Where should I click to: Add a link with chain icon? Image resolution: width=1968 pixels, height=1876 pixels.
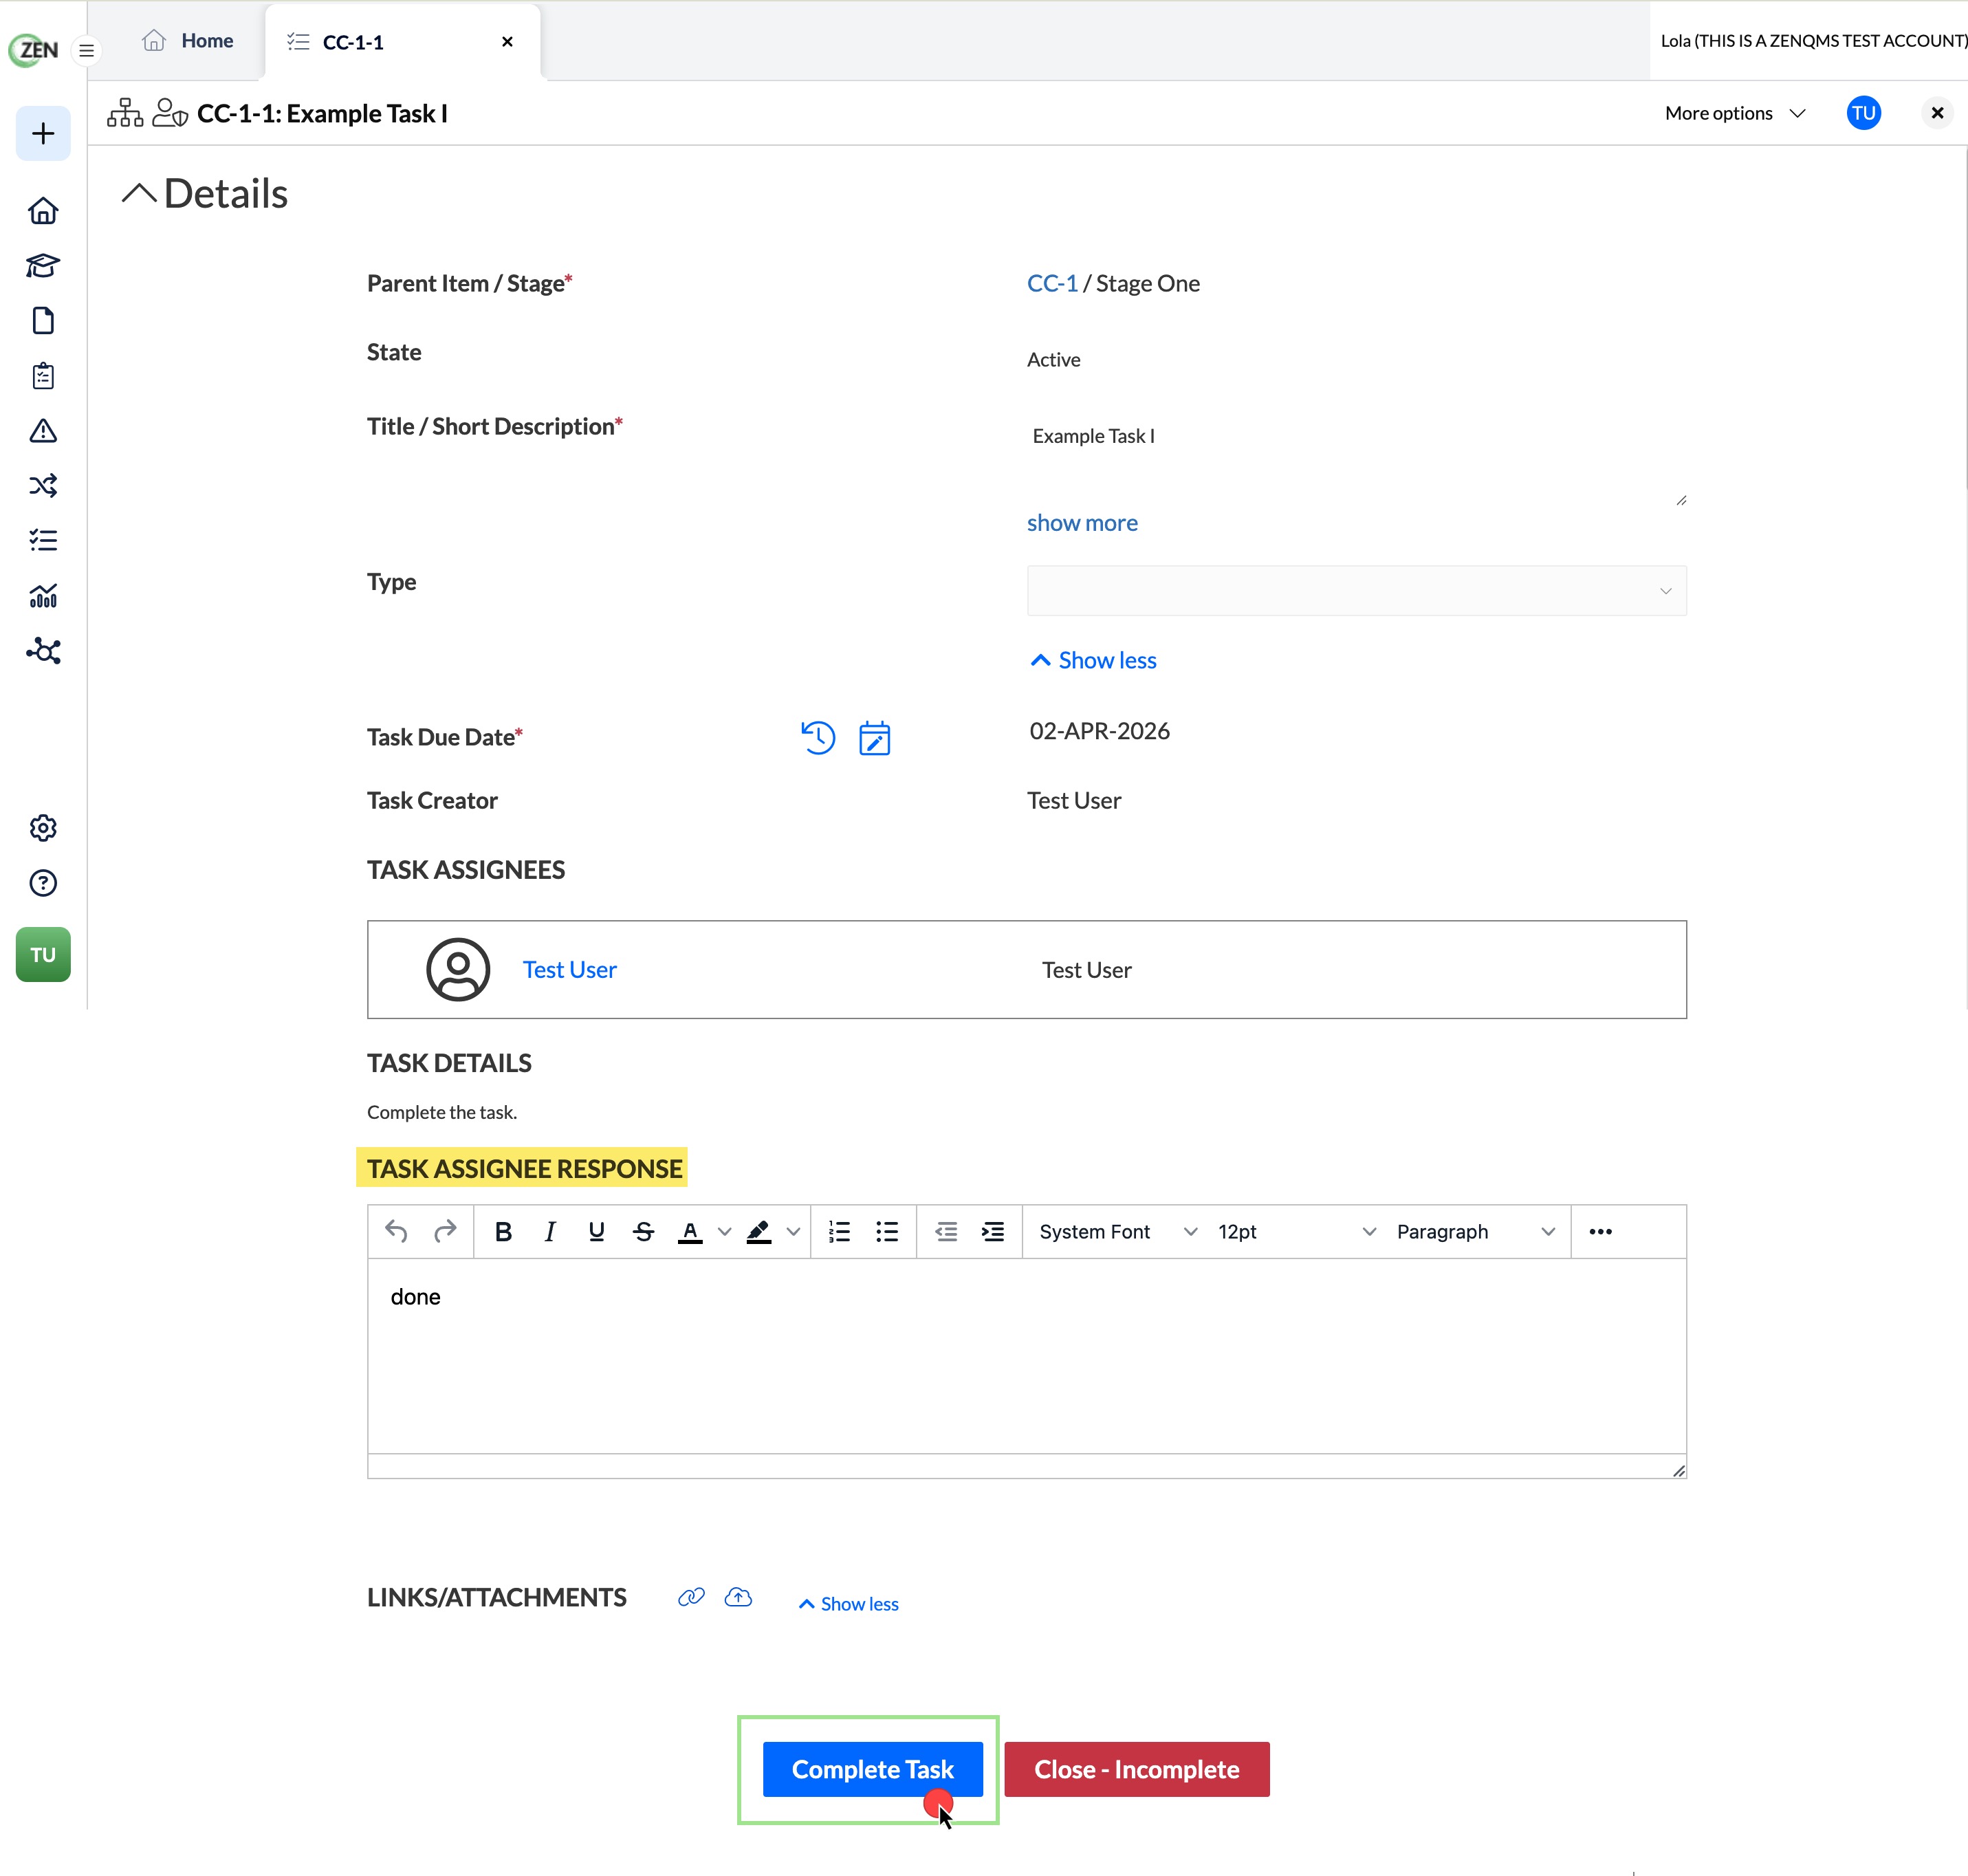691,1597
